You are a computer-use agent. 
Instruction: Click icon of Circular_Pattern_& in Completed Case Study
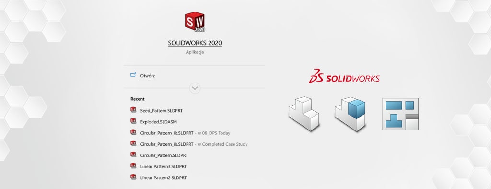pyautogui.click(x=133, y=143)
